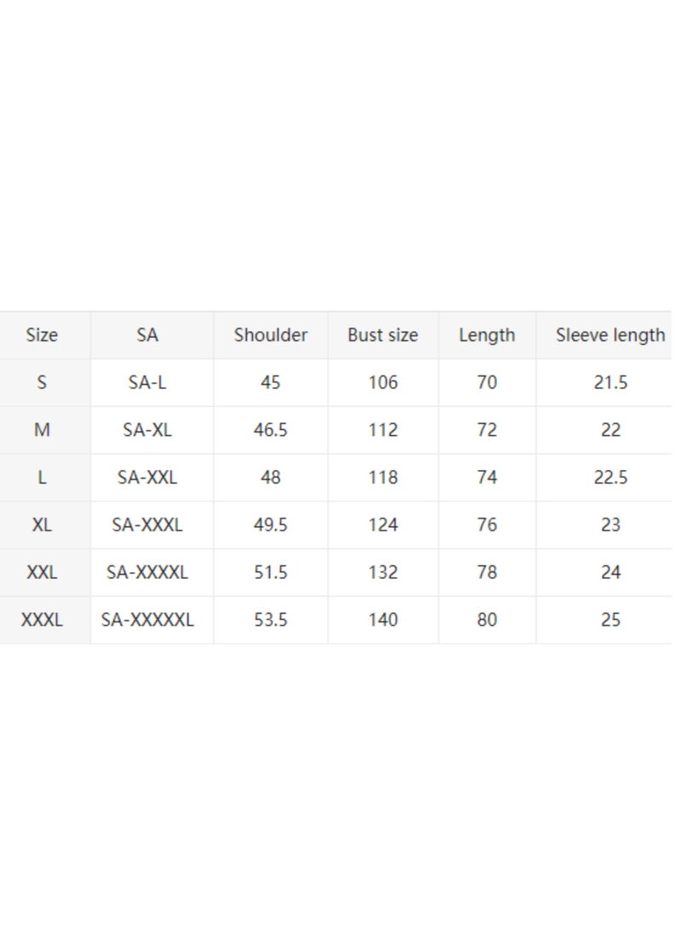
Task: Select the 74 length value
Action: pyautogui.click(x=487, y=478)
